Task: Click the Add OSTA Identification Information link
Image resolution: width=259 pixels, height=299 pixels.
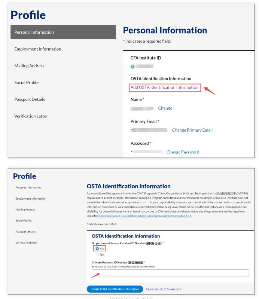Action: coord(164,87)
